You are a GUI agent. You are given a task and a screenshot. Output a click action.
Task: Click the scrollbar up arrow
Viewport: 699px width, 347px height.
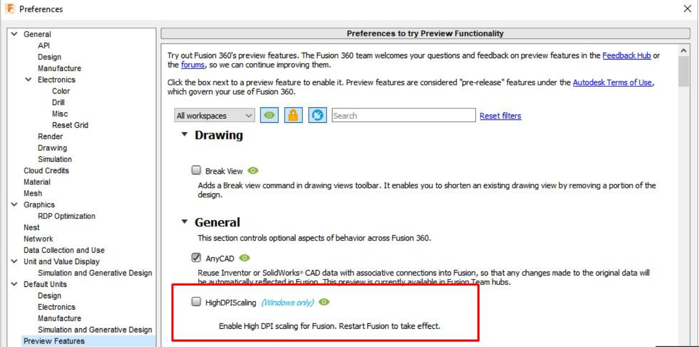coord(683,50)
